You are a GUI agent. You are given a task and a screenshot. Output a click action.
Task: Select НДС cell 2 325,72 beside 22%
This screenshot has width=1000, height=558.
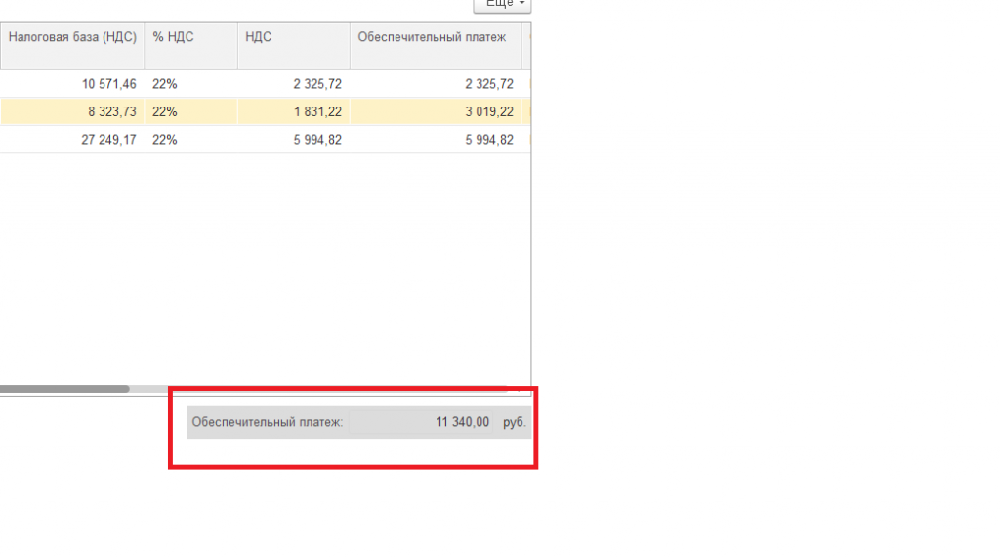point(293,84)
